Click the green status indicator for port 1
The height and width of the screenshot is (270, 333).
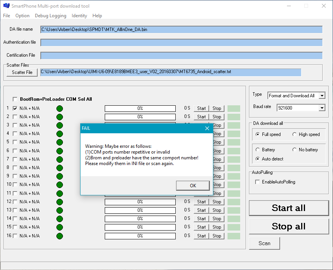(60, 109)
